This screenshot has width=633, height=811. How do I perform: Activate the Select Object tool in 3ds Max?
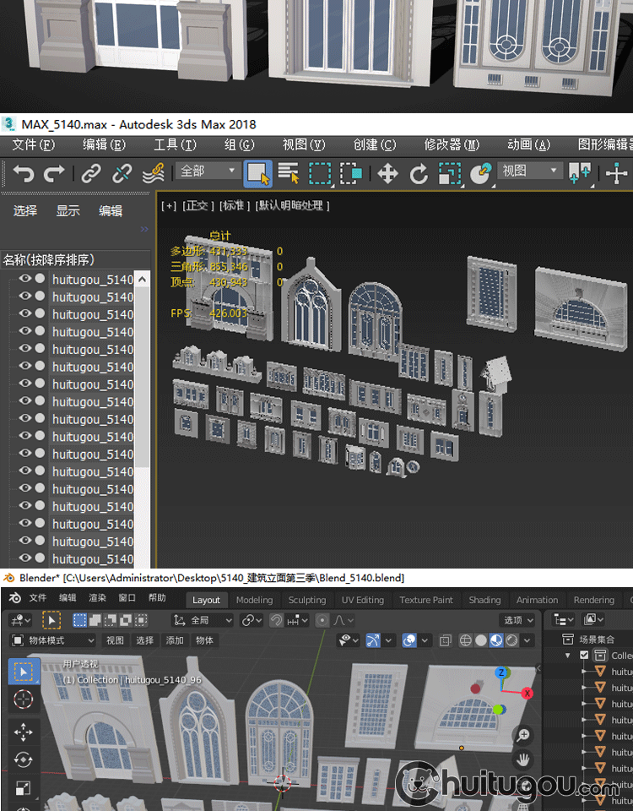coord(258,173)
